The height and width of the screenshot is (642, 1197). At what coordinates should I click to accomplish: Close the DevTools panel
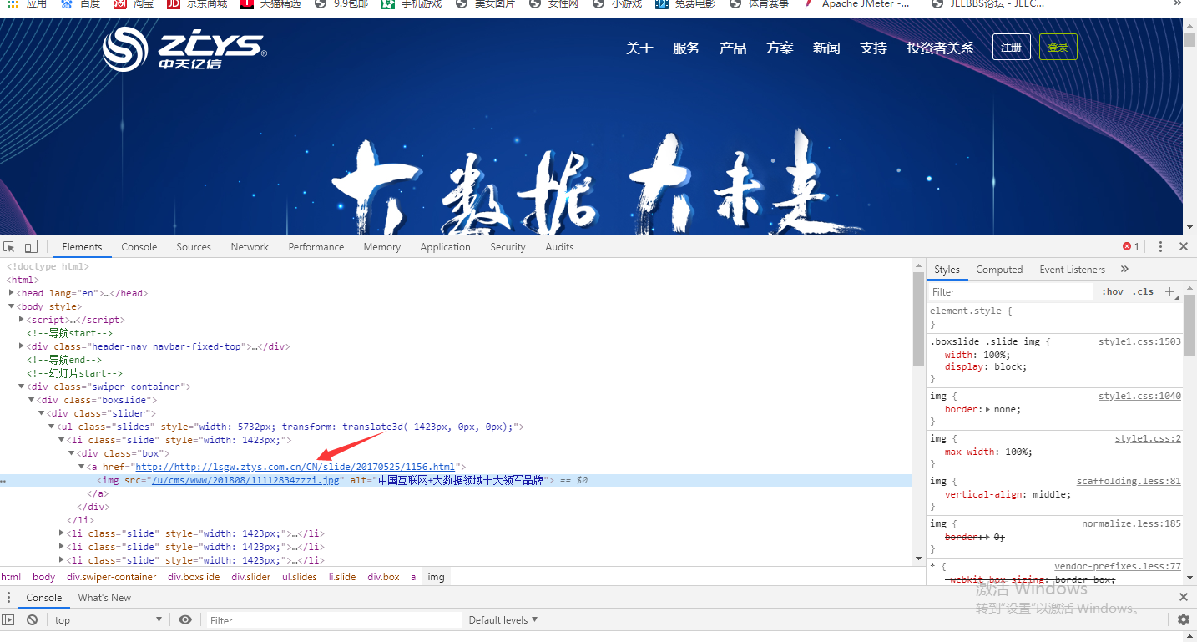coord(1183,247)
